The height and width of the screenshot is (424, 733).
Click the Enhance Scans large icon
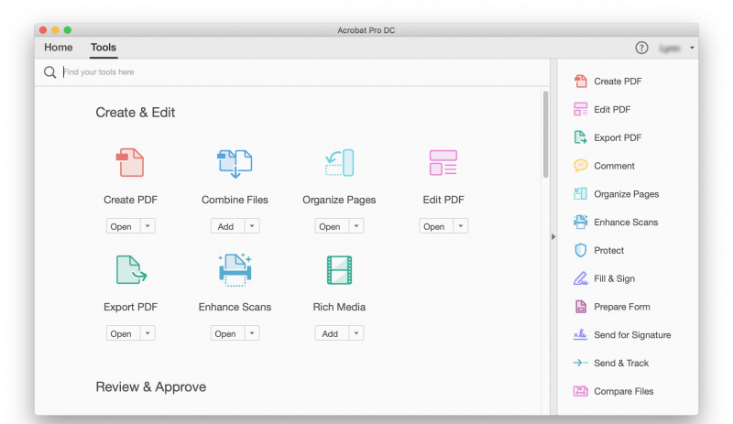235,270
